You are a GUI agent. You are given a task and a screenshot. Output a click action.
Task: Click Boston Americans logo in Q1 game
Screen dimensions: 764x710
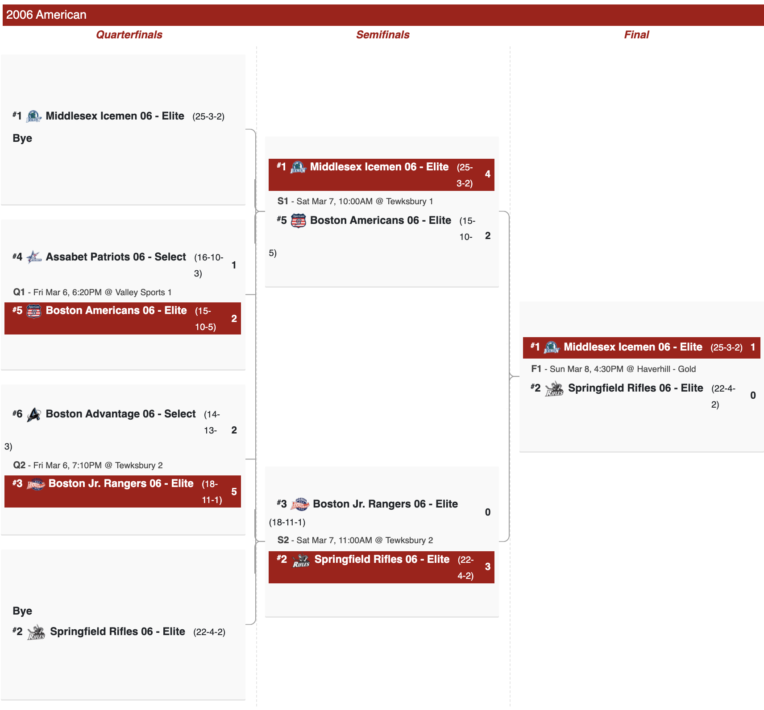click(x=34, y=311)
